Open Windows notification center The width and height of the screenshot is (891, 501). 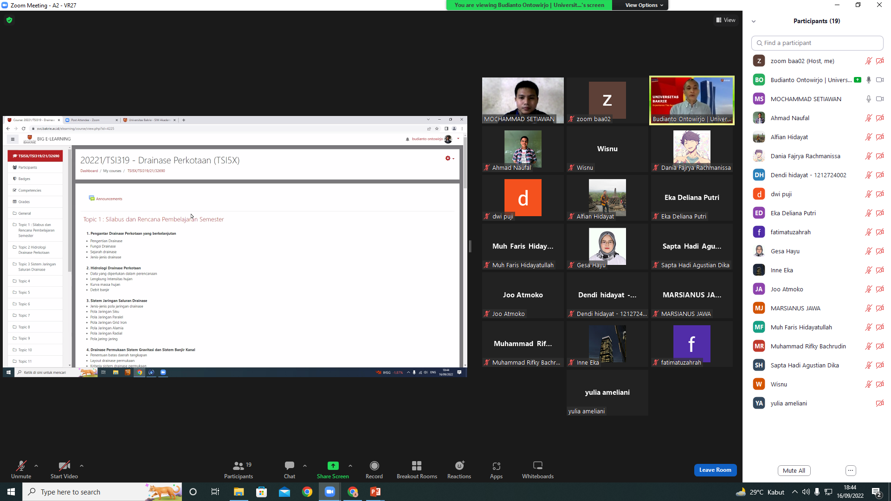pos(877,492)
